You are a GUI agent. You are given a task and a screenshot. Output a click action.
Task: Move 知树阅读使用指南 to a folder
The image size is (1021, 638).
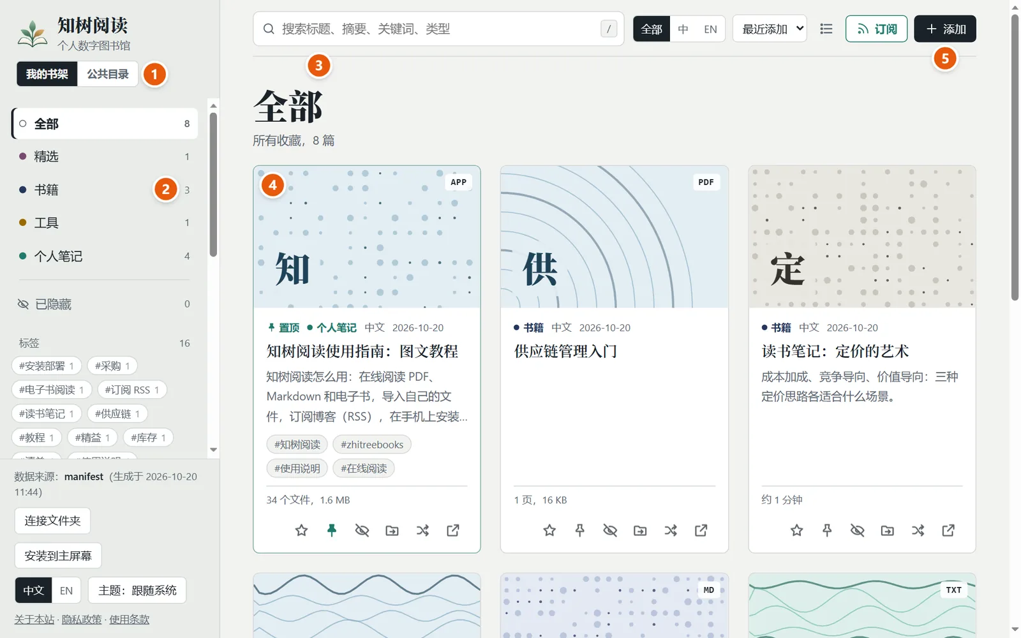coord(392,530)
